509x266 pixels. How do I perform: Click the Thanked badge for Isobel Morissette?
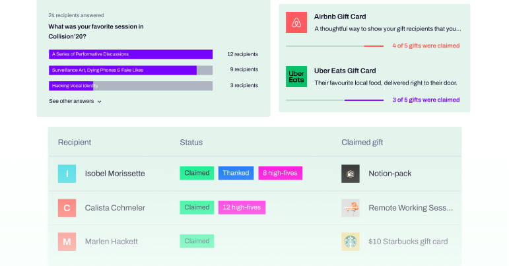click(236, 173)
